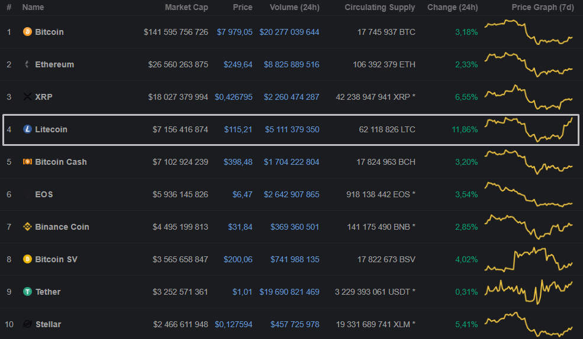This screenshot has width=583, height=339.
Task: Click EOS volume $2 642 907 865
Action: [x=291, y=194]
